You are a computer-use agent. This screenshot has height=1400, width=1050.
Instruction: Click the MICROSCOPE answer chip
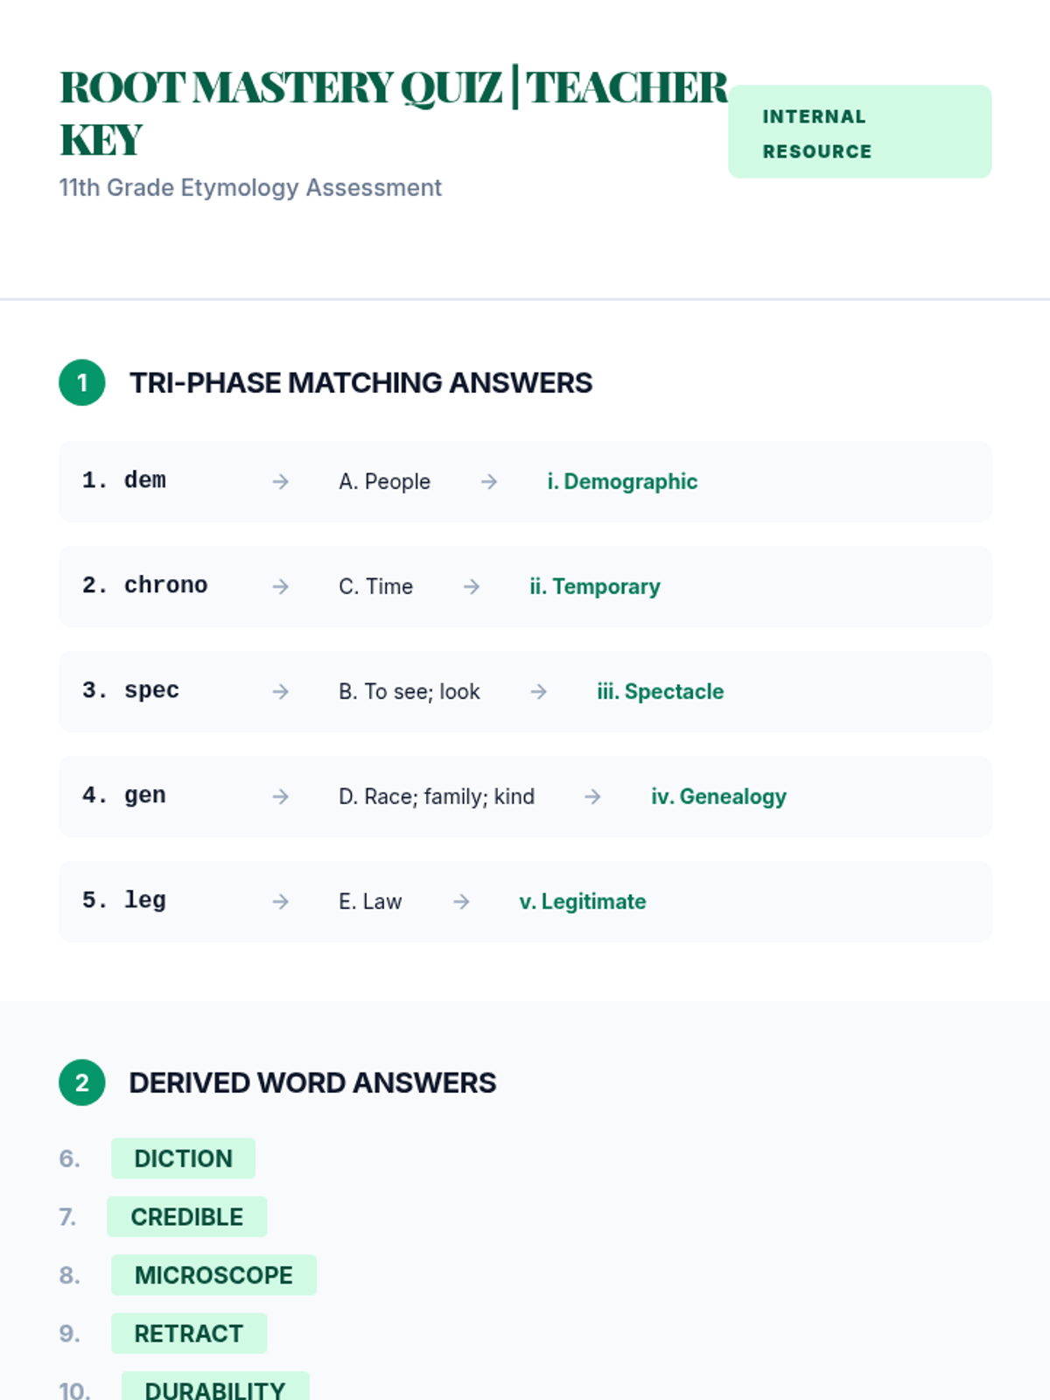(213, 1275)
